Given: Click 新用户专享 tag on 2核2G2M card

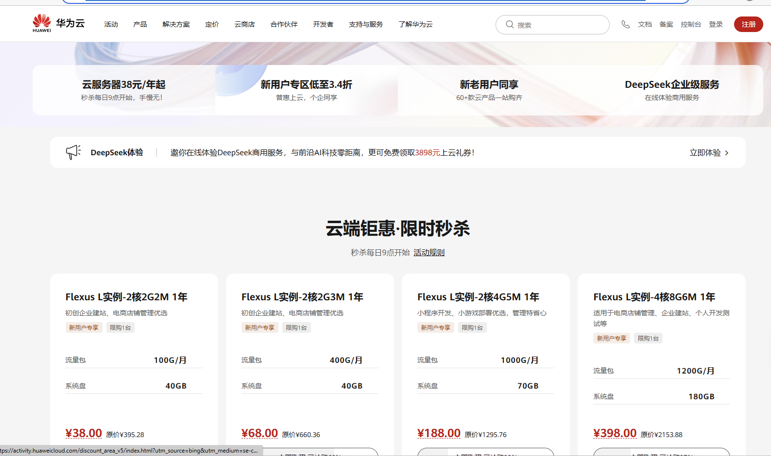Looking at the screenshot, I should tap(84, 328).
